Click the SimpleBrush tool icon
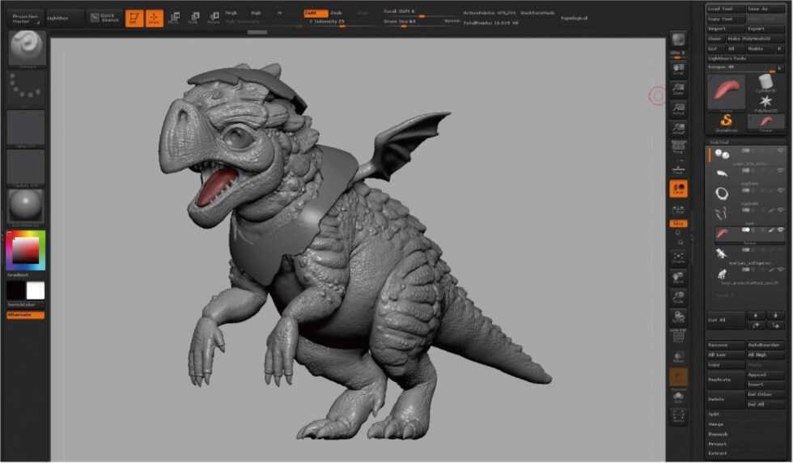This screenshot has height=463, width=793. coord(726,121)
